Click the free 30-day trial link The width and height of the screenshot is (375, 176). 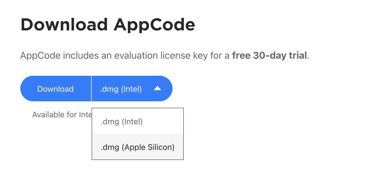pos(269,55)
